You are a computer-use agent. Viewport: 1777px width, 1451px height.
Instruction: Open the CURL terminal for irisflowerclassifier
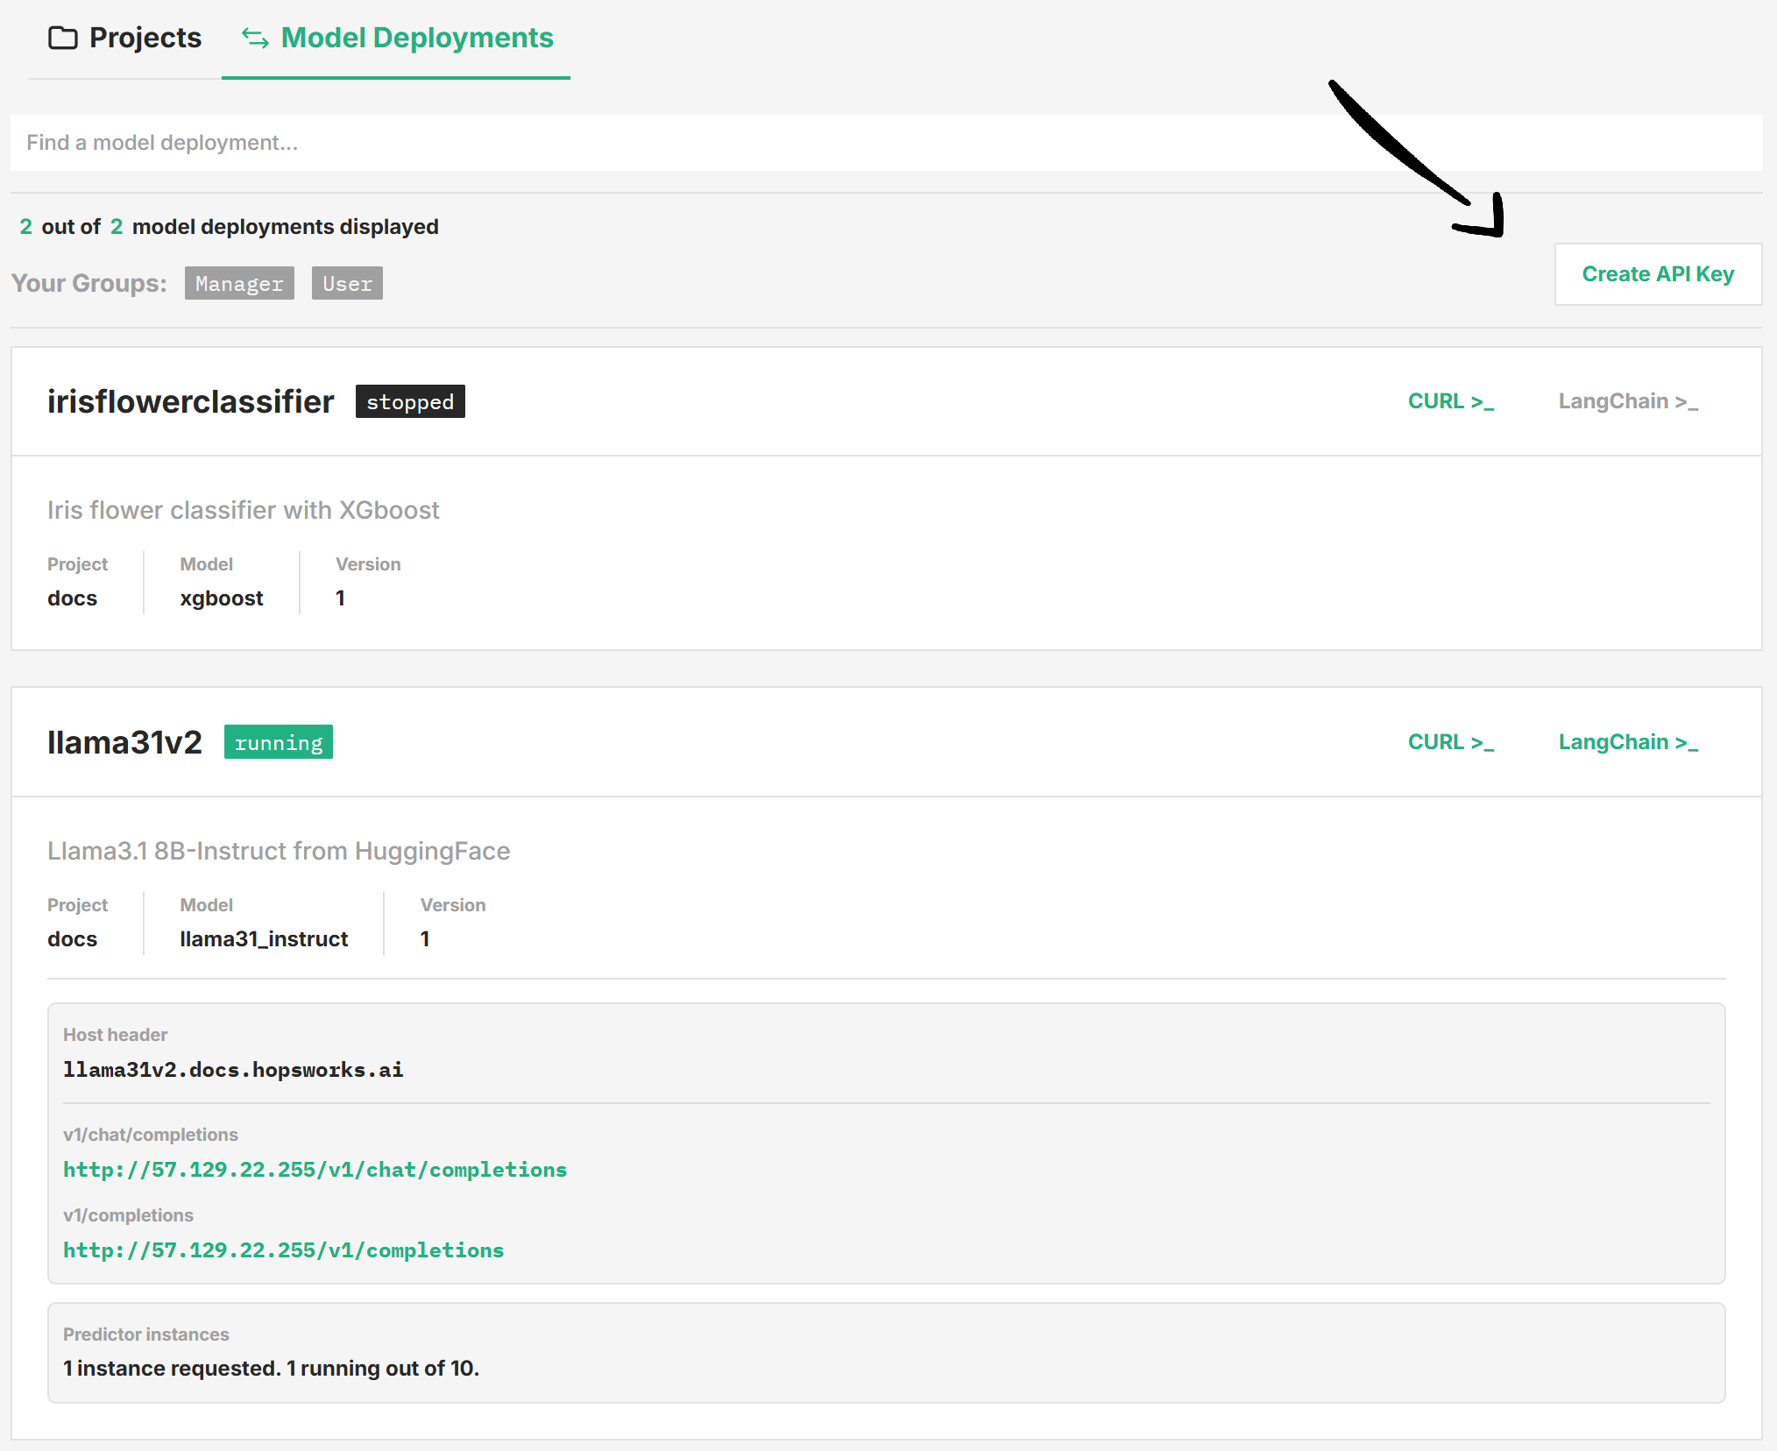1450,400
